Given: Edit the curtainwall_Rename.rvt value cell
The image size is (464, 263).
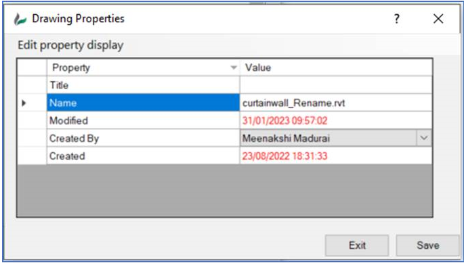Looking at the screenshot, I should coord(336,103).
